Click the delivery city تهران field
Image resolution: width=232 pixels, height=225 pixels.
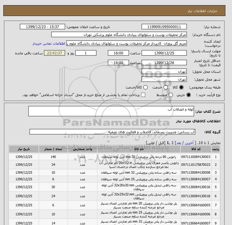(164, 79)
